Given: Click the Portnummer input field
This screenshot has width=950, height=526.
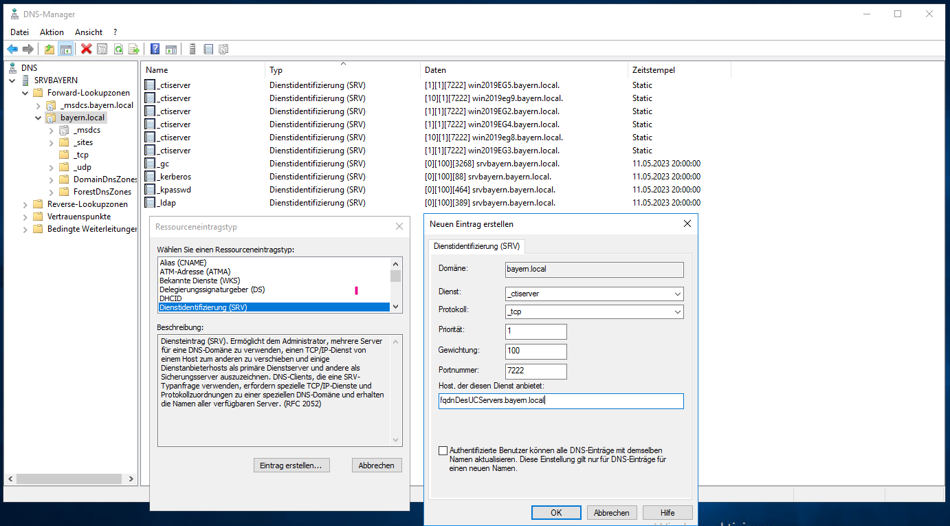Looking at the screenshot, I should [x=535, y=371].
